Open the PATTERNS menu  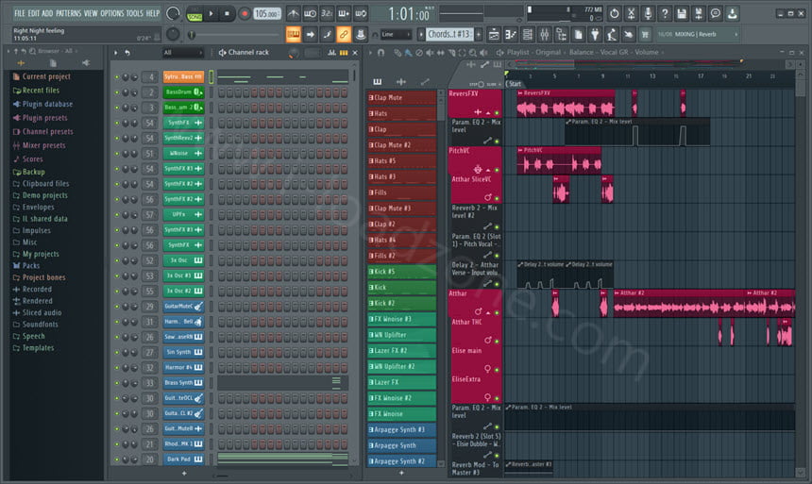[x=68, y=13]
